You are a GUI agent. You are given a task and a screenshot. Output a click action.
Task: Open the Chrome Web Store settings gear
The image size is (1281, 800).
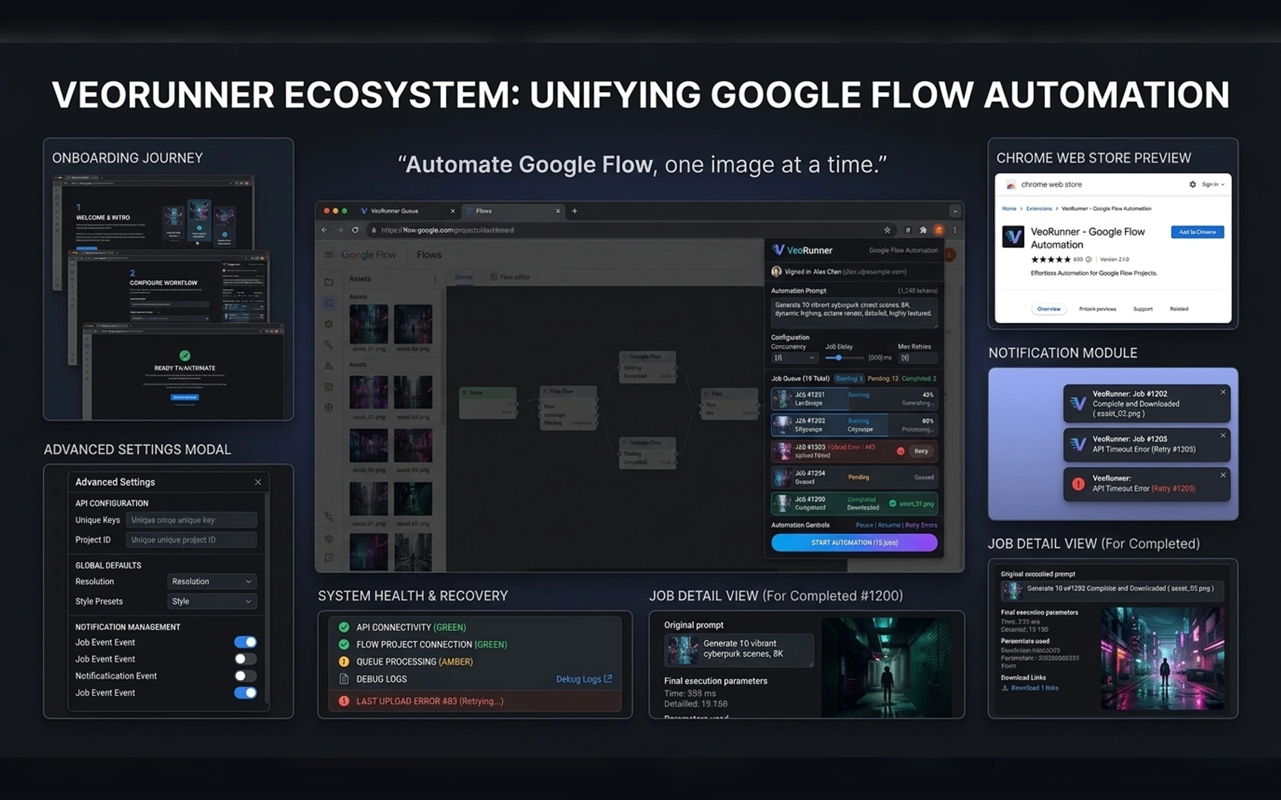[x=1192, y=184]
